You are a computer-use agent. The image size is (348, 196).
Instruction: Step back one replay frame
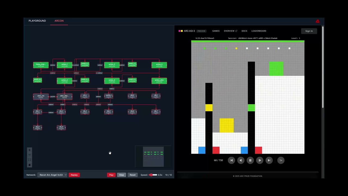tap(241, 160)
